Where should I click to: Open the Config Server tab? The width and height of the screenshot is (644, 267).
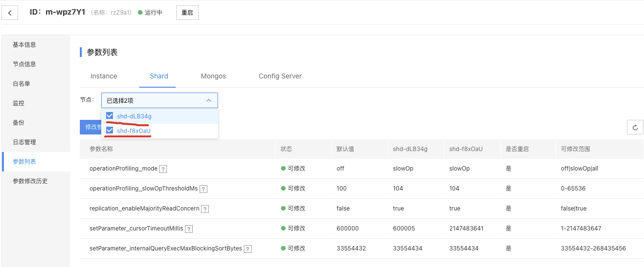pos(280,76)
